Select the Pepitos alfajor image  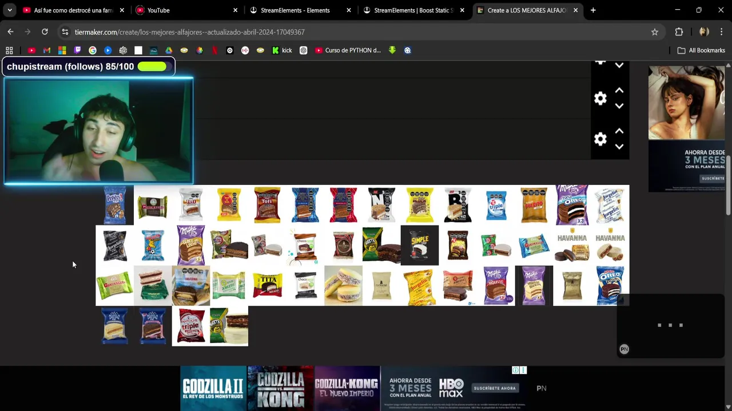(114, 205)
